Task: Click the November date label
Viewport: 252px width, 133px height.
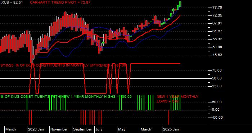Action: [x=59, y=129]
